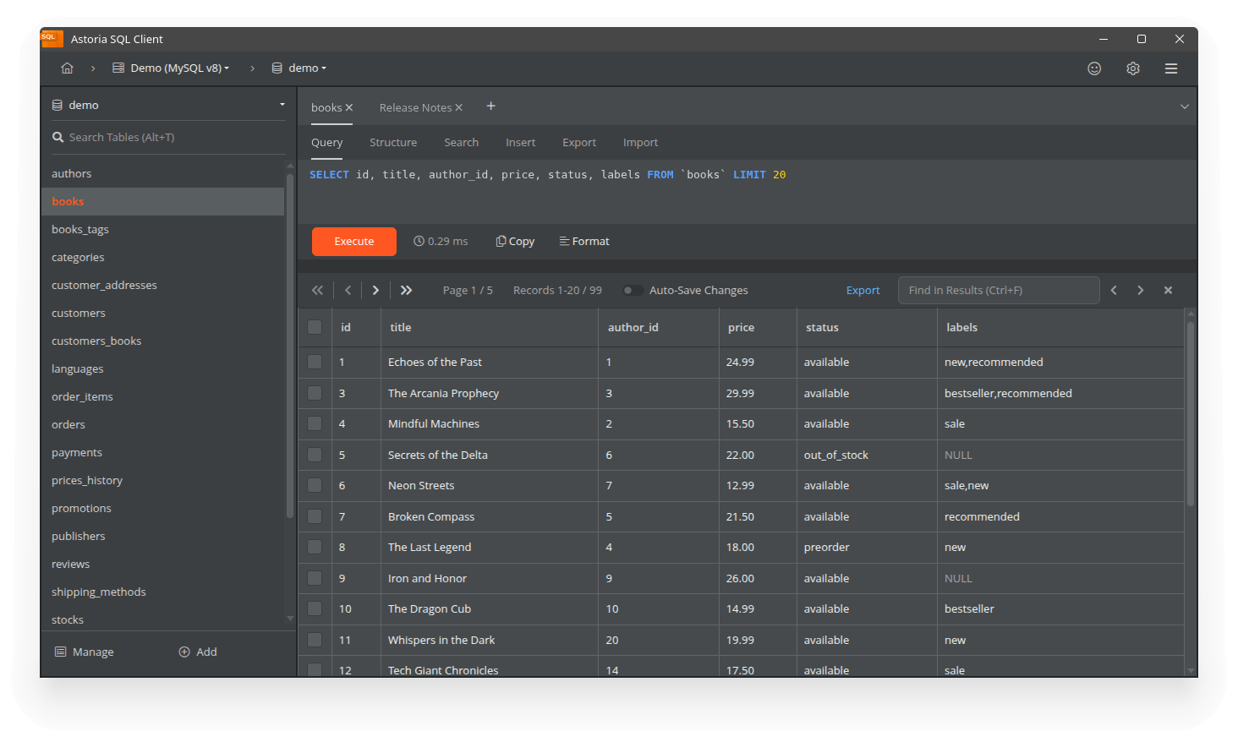The image size is (1238, 742).
Task: Select row Broken Compass checkbox
Action: coord(315,516)
